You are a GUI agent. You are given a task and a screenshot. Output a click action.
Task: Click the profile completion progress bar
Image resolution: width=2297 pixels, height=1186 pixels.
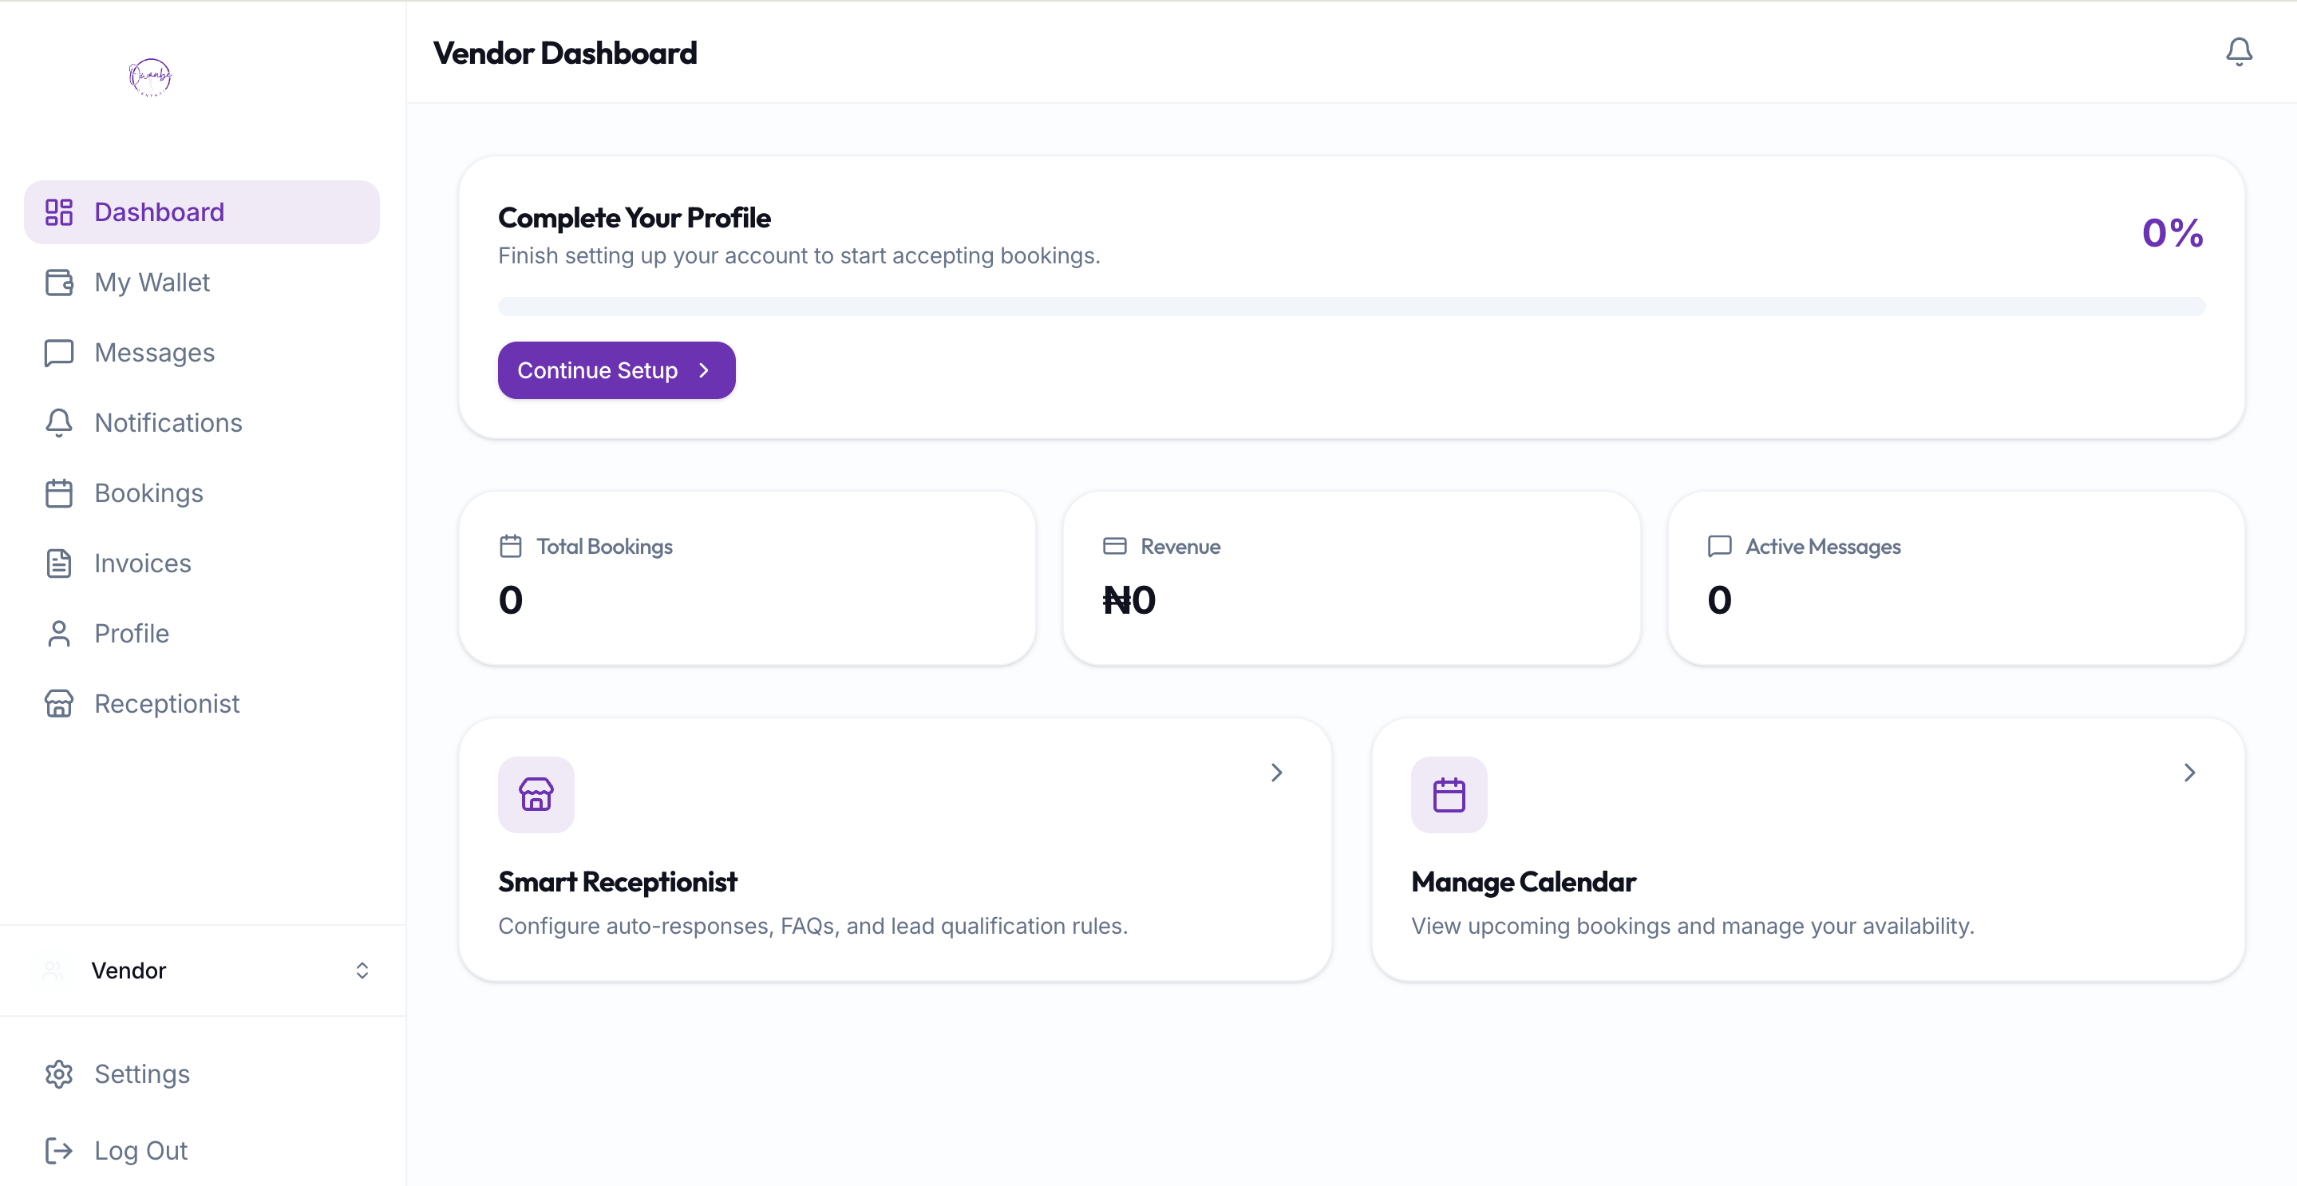pyautogui.click(x=1350, y=306)
